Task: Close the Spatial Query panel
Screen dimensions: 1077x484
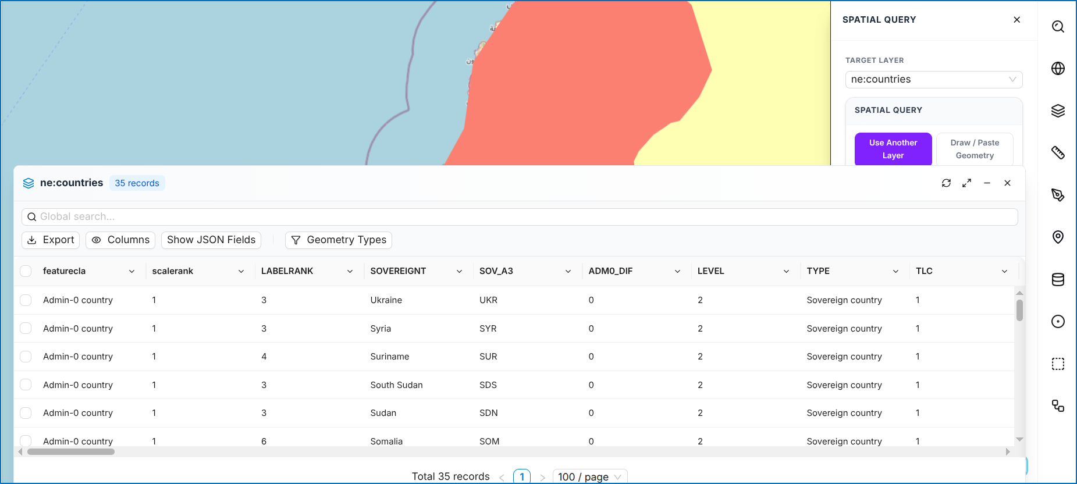Action: [x=1017, y=20]
